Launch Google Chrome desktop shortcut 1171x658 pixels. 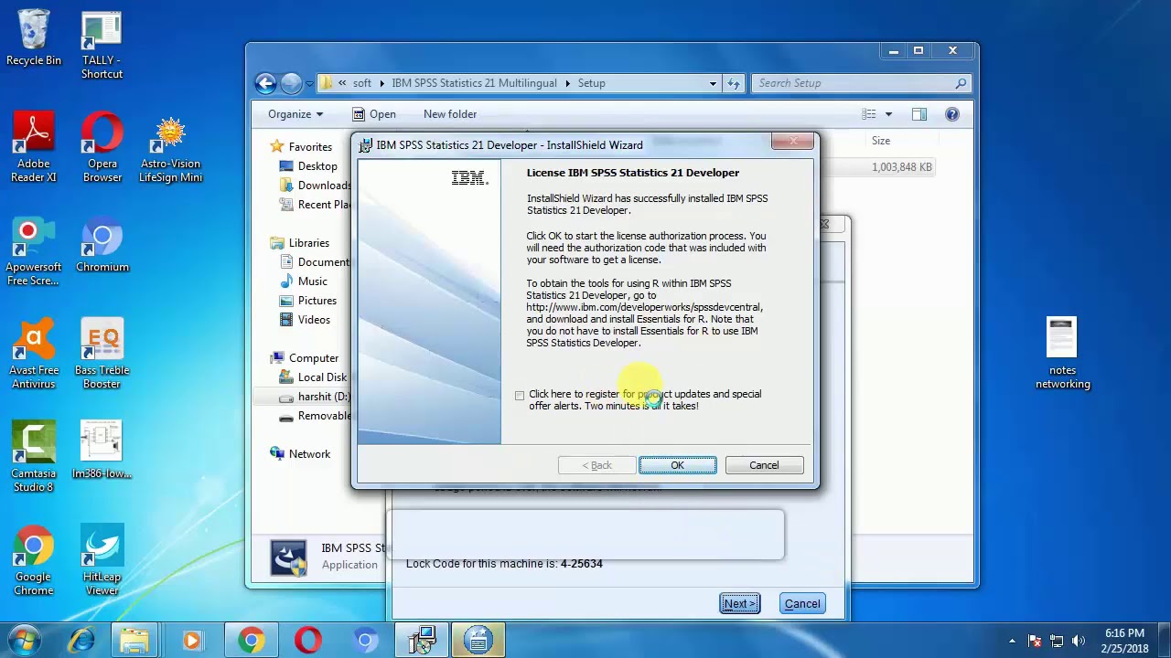coord(34,560)
